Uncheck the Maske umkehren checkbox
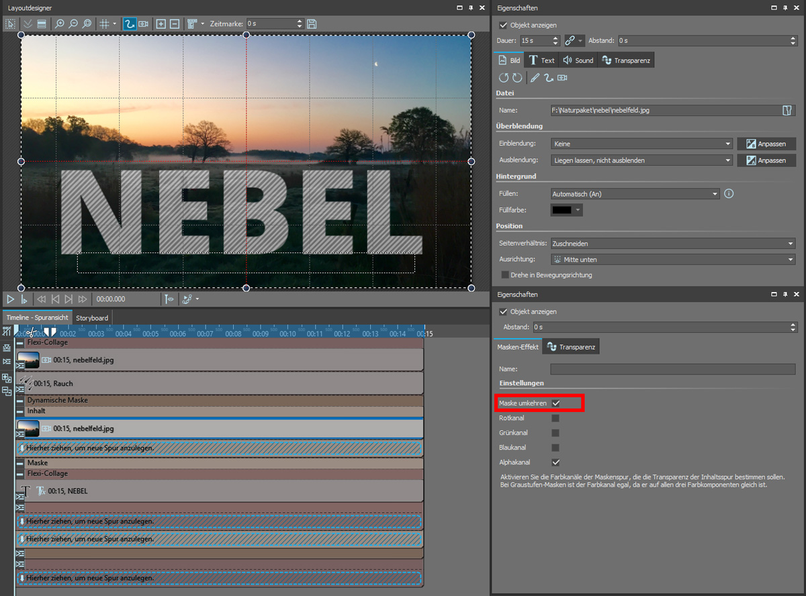 555,403
